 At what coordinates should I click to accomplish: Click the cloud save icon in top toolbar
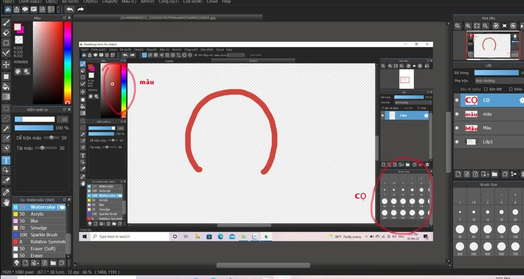tap(8, 9)
